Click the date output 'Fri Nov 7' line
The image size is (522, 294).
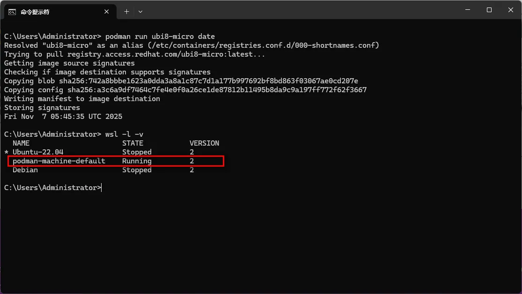pyautogui.click(x=63, y=117)
